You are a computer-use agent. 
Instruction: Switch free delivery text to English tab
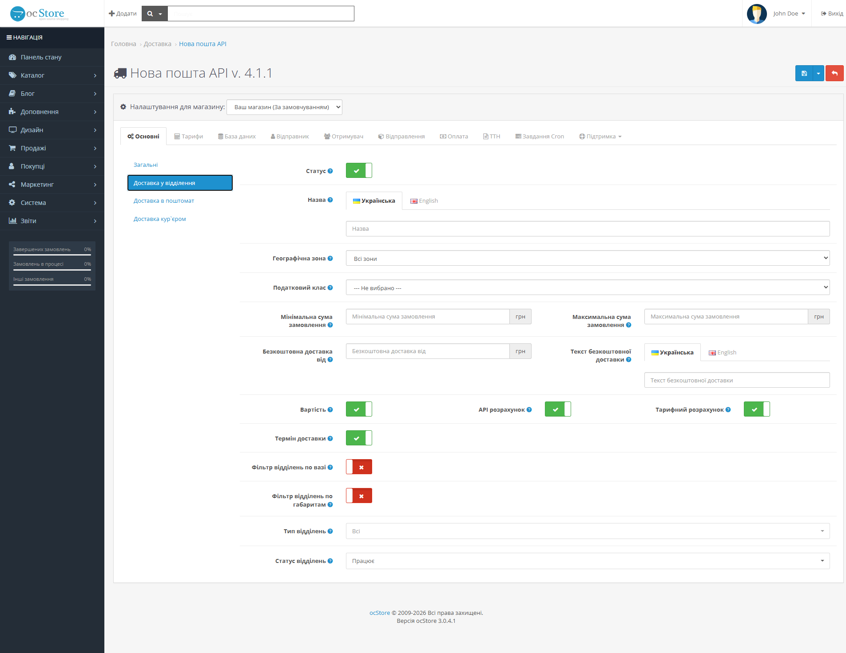coord(723,352)
